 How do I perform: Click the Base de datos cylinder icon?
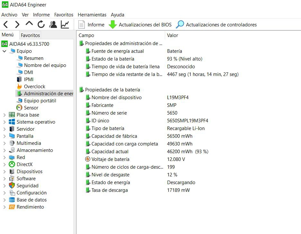(12, 200)
